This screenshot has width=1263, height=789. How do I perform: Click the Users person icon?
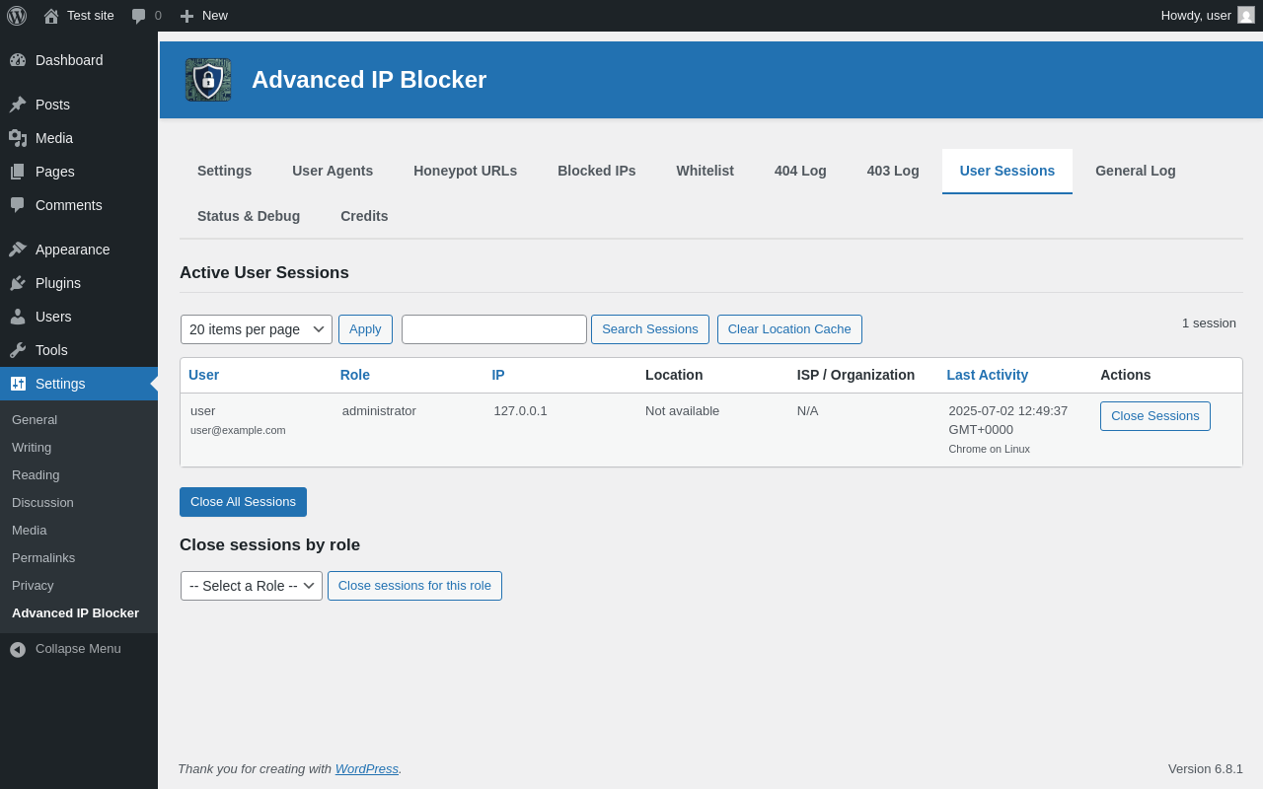[18, 317]
